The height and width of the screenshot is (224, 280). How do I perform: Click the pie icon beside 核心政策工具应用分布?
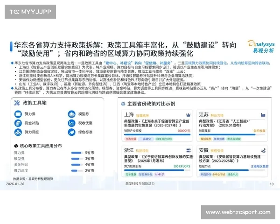[16, 146]
